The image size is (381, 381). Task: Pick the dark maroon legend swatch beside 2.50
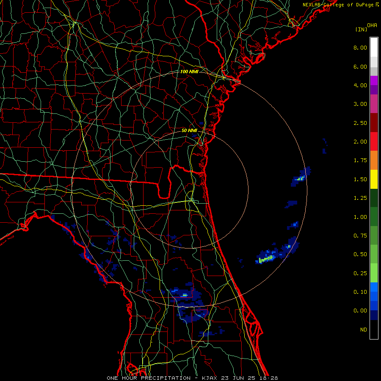pyautogui.click(x=374, y=123)
